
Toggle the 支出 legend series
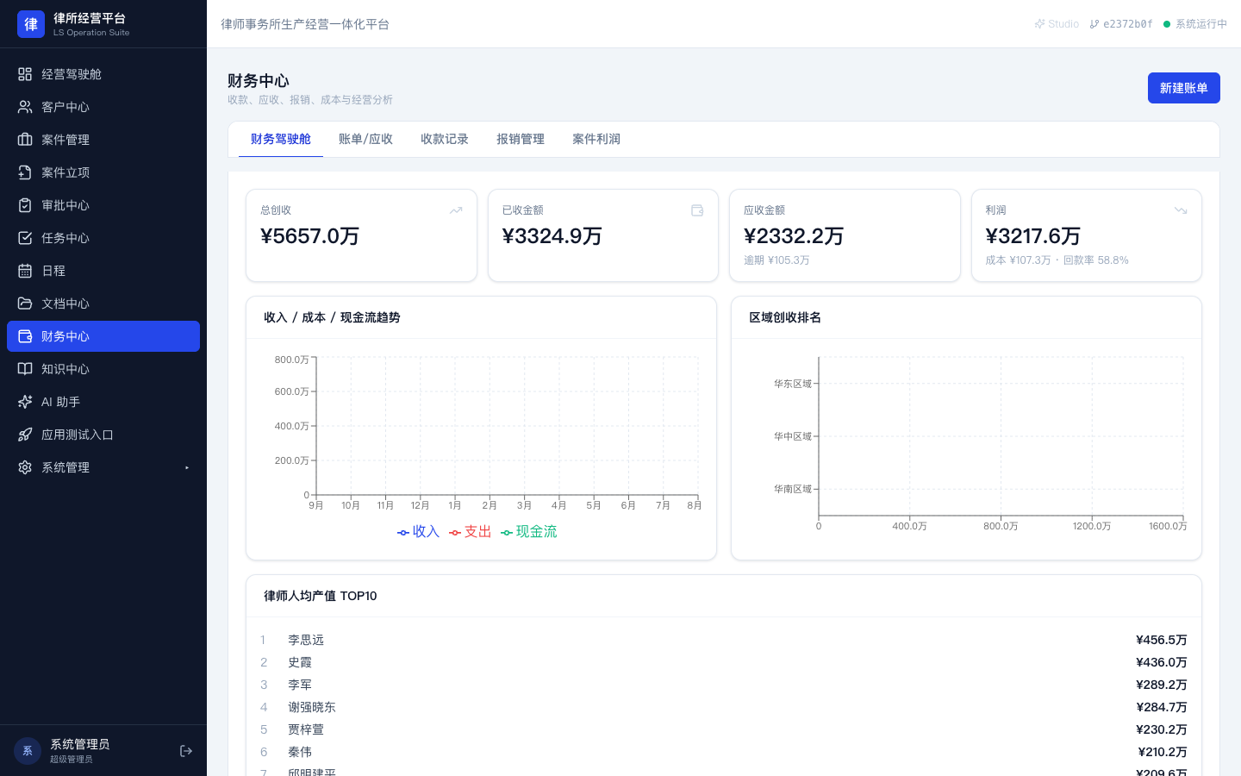click(470, 532)
